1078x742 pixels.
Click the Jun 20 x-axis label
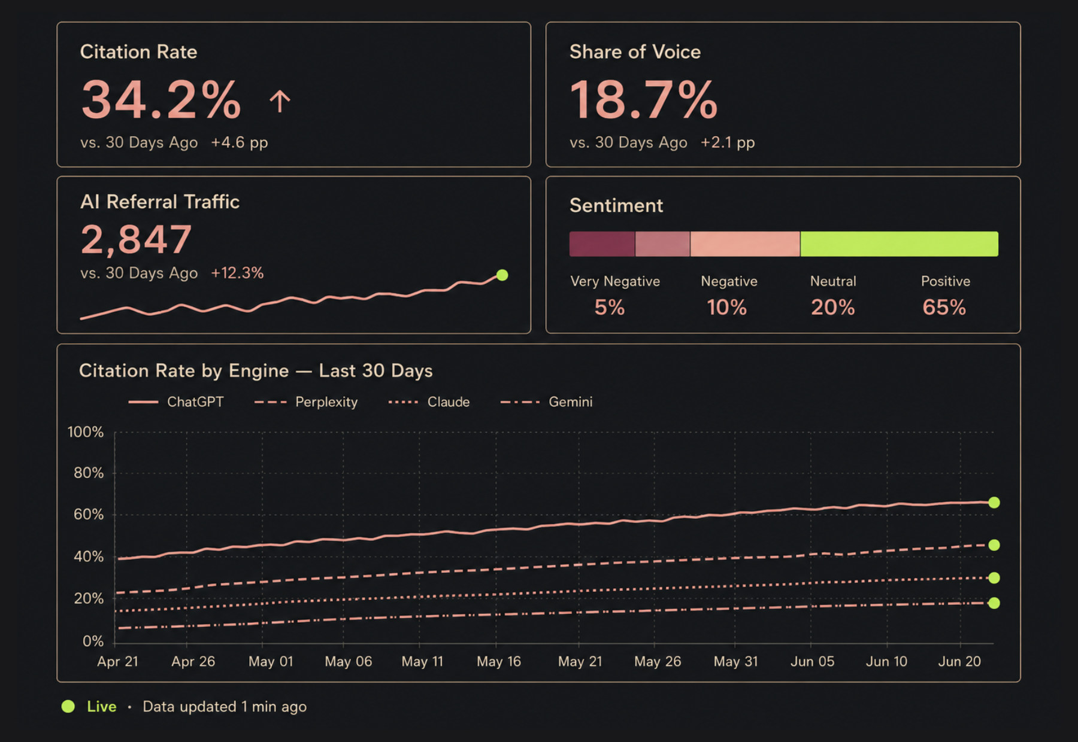pyautogui.click(x=959, y=662)
